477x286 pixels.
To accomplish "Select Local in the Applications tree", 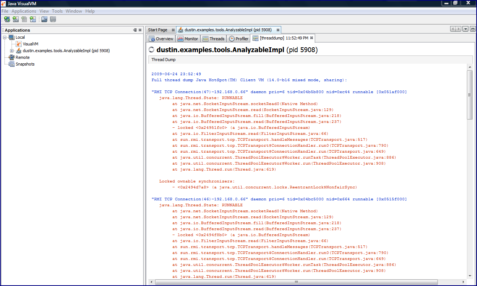I will (x=20, y=37).
